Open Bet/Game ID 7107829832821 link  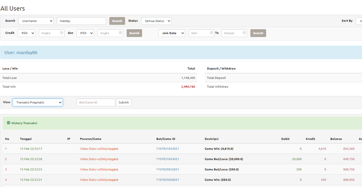point(167,169)
